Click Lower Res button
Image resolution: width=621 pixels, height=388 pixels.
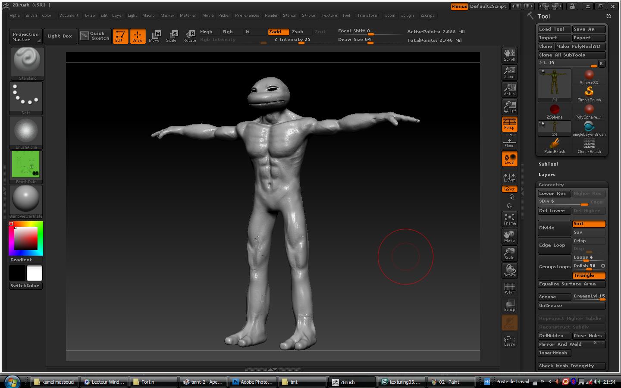554,194
